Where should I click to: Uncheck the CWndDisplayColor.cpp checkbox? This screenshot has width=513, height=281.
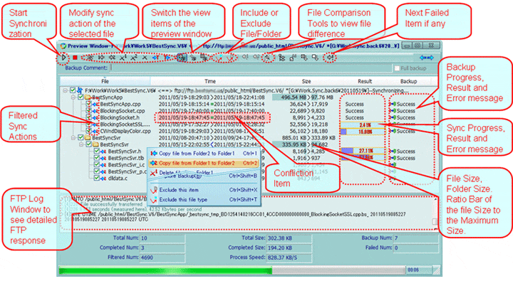click(88, 131)
